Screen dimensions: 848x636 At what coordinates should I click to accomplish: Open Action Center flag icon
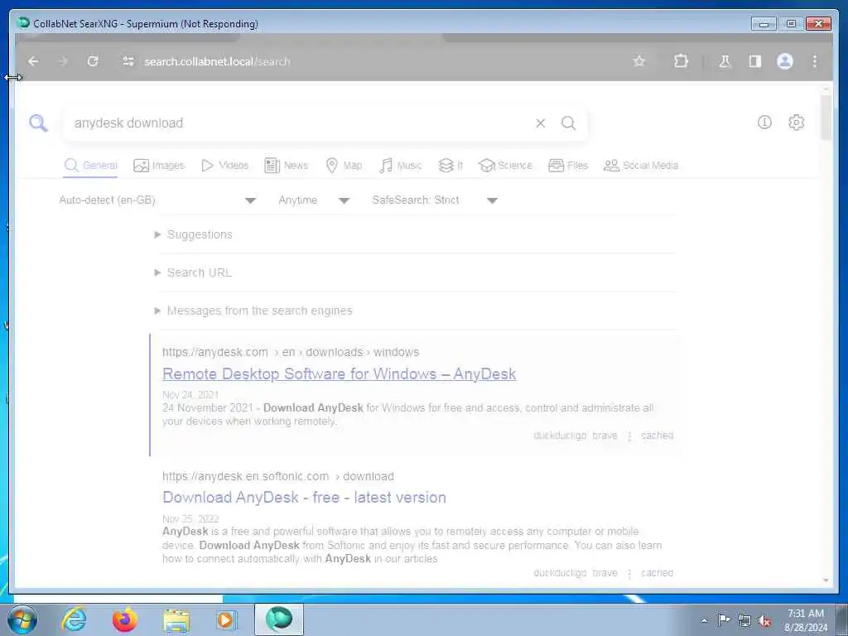(724, 619)
